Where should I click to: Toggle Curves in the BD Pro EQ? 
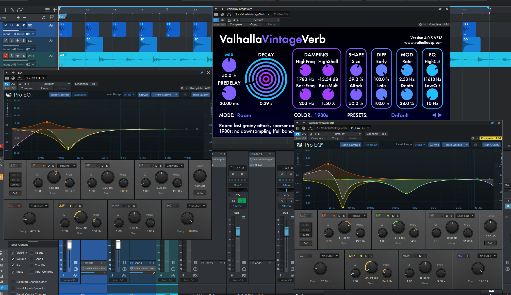click(144, 95)
